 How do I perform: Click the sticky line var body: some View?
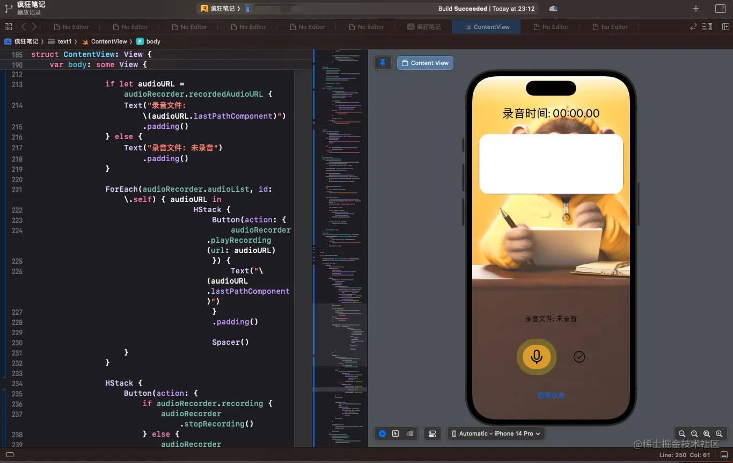[x=98, y=64]
